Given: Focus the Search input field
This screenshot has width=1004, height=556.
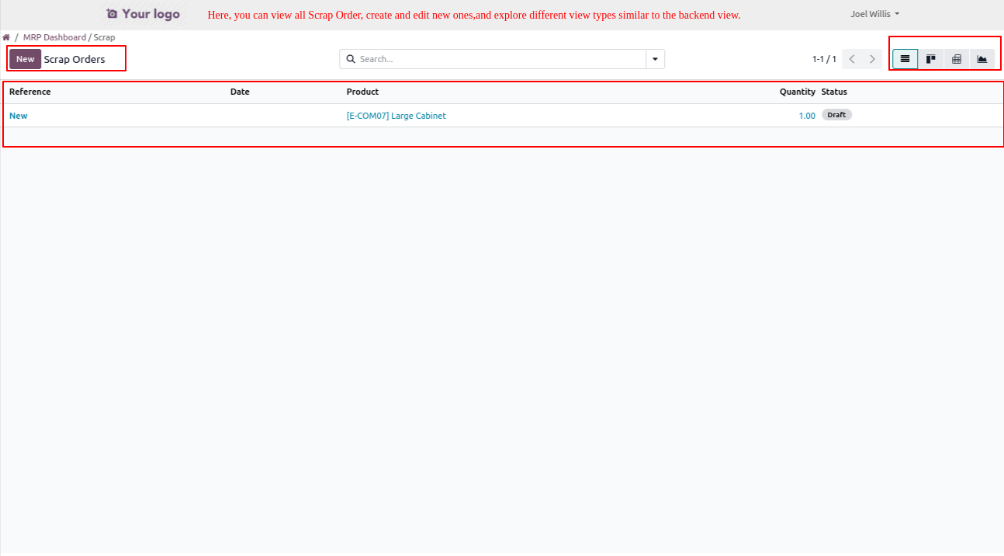Looking at the screenshot, I should [x=501, y=59].
